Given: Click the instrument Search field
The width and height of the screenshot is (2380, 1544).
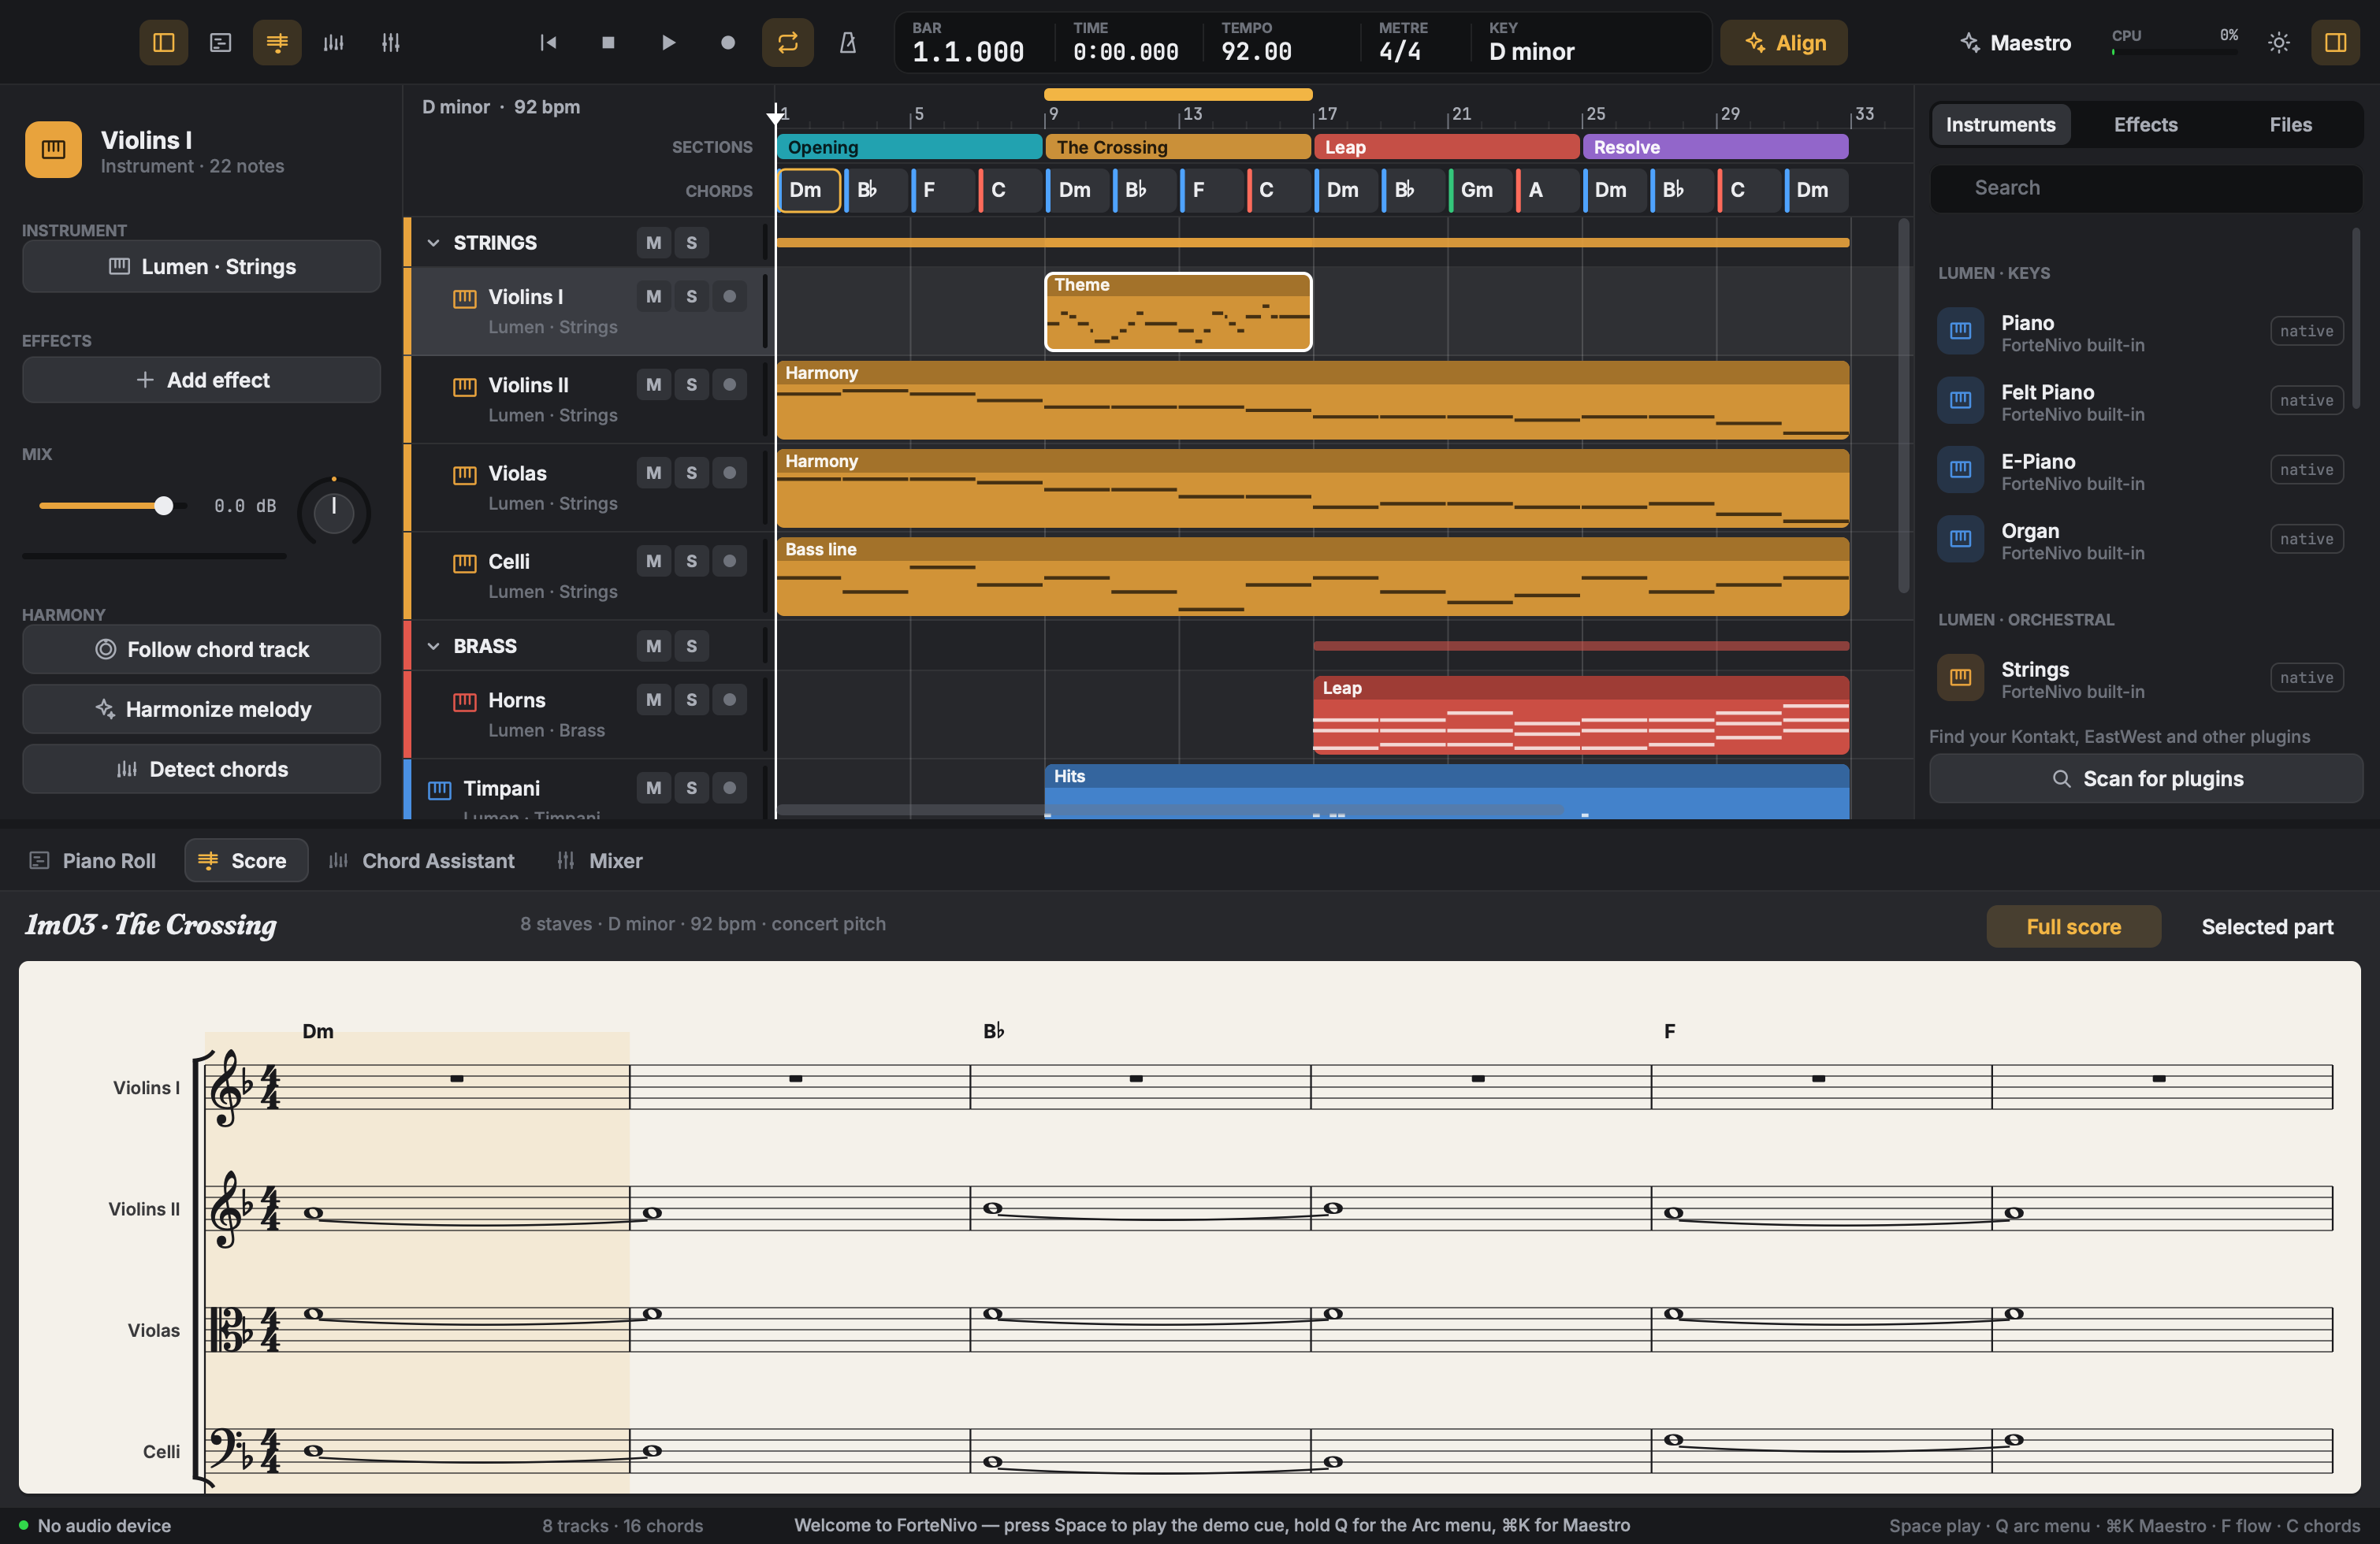Looking at the screenshot, I should (2146, 187).
